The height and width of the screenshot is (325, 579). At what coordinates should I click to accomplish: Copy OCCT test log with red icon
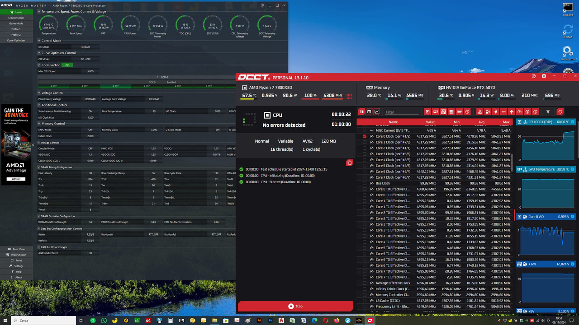[x=349, y=163]
